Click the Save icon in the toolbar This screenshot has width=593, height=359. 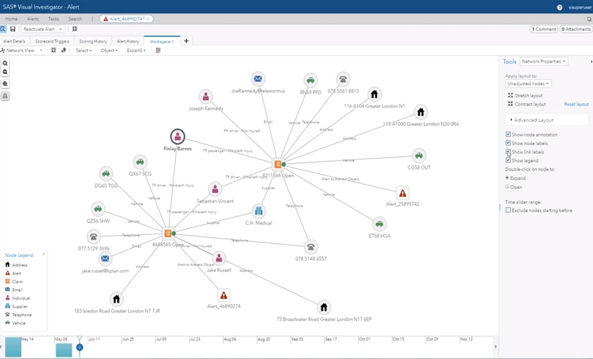point(13,29)
